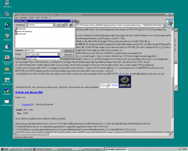This screenshot has width=188, height=151.
Task: Open the Bearbeiten menu
Action: click(23, 18)
